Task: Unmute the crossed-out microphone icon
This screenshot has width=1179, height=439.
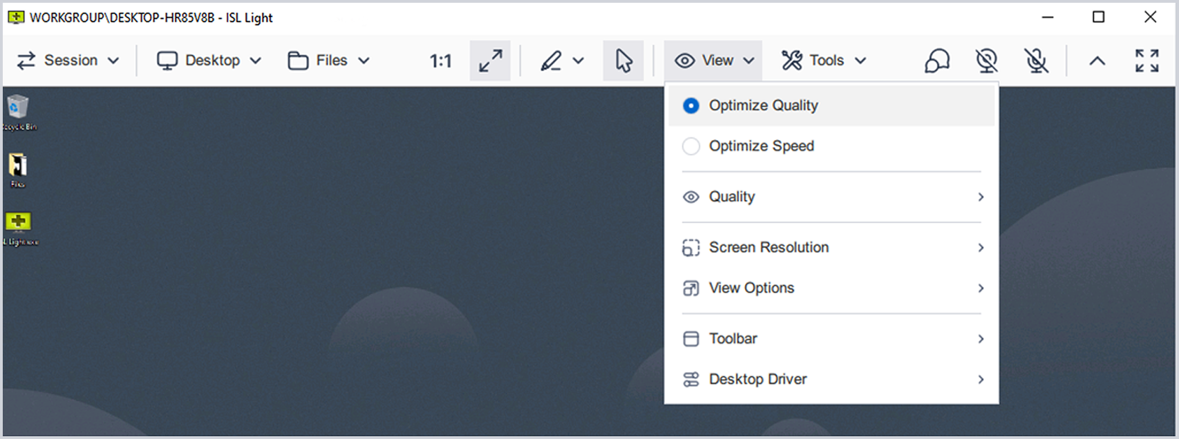Action: click(1036, 61)
